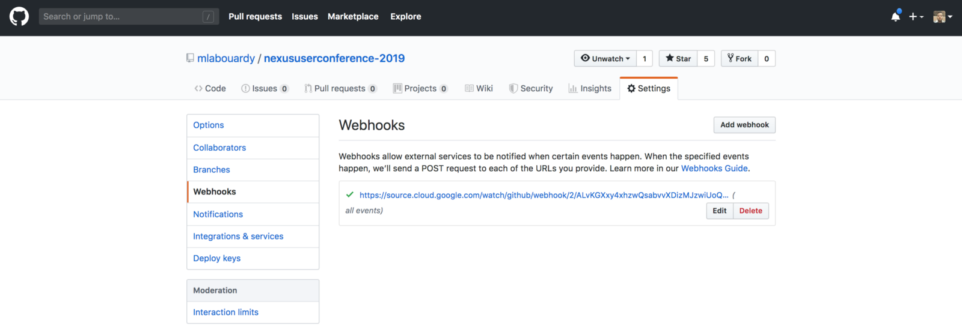The width and height of the screenshot is (962, 329).
Task: Click the Settings gear icon
Action: tap(631, 88)
